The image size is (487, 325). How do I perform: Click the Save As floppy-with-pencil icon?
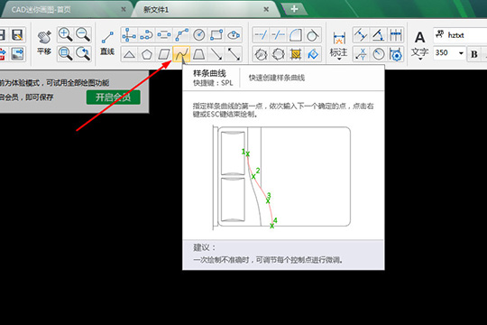coord(17,34)
